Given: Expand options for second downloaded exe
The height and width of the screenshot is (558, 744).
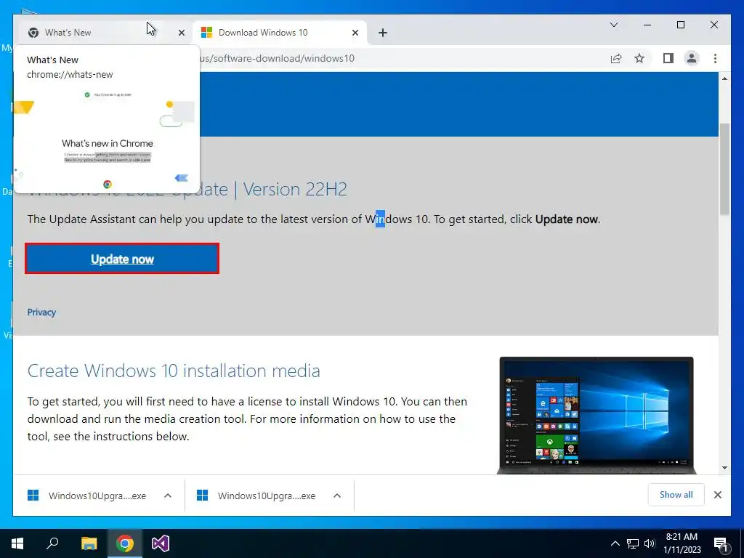Looking at the screenshot, I should pos(337,496).
